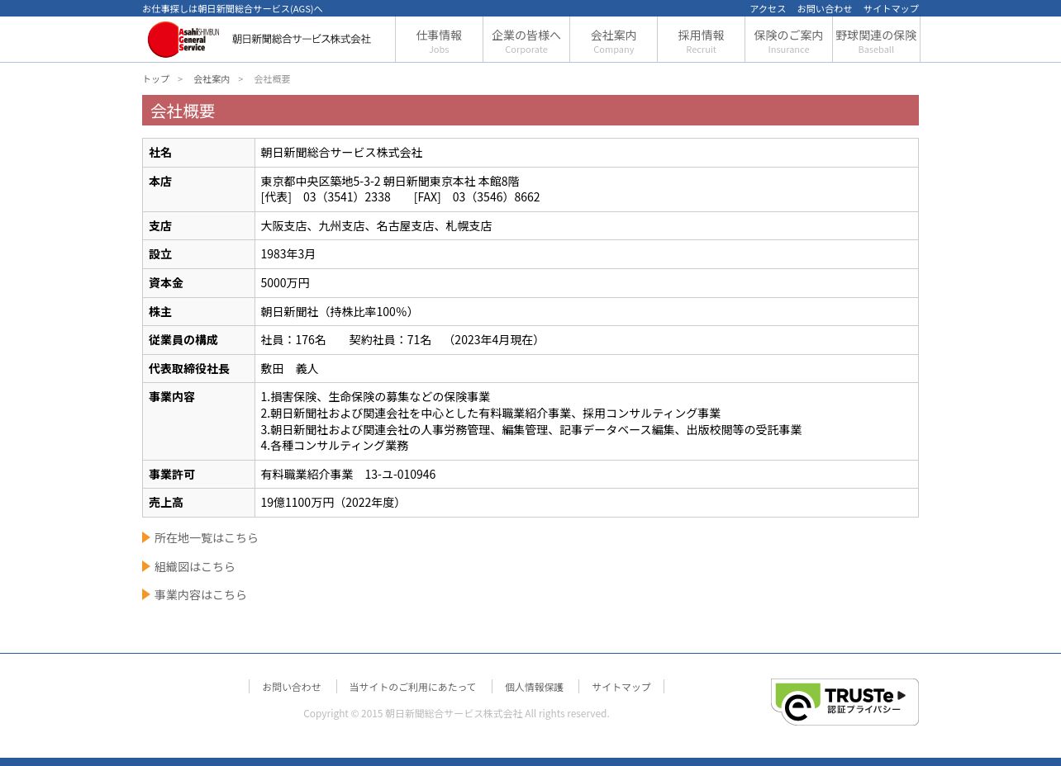Screen dimensions: 1061x766
Task: Open the 企業の皆様へ Corporate menu
Action: click(x=526, y=40)
